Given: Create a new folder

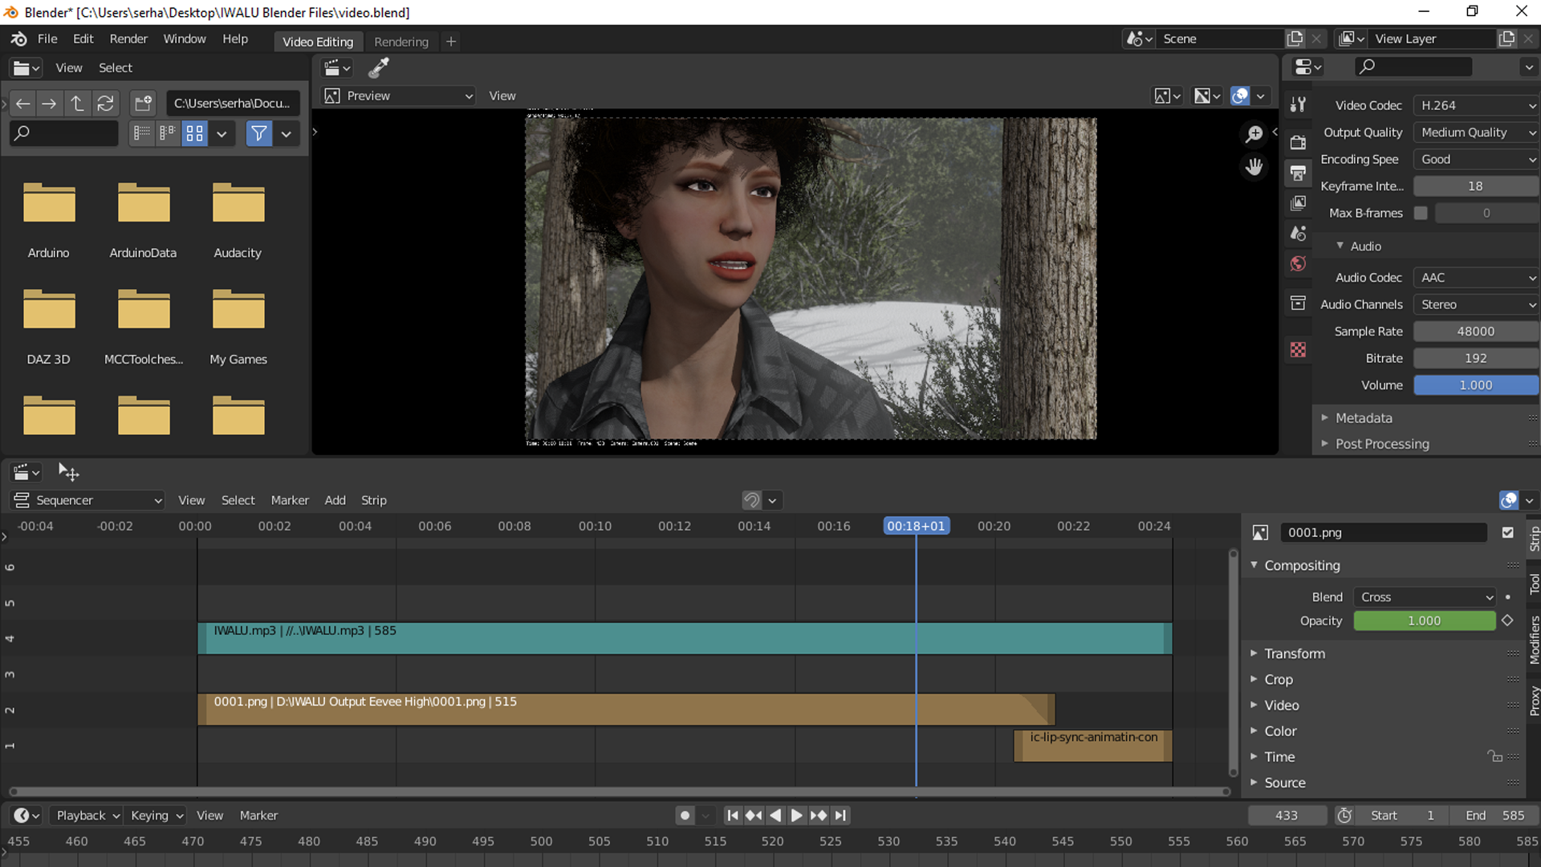Looking at the screenshot, I should click(143, 104).
